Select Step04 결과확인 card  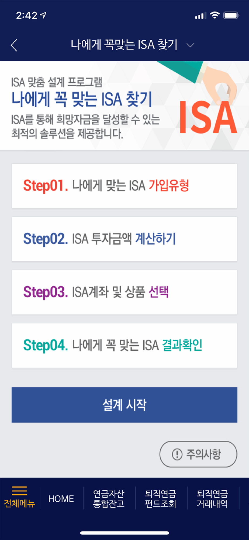click(x=124, y=345)
